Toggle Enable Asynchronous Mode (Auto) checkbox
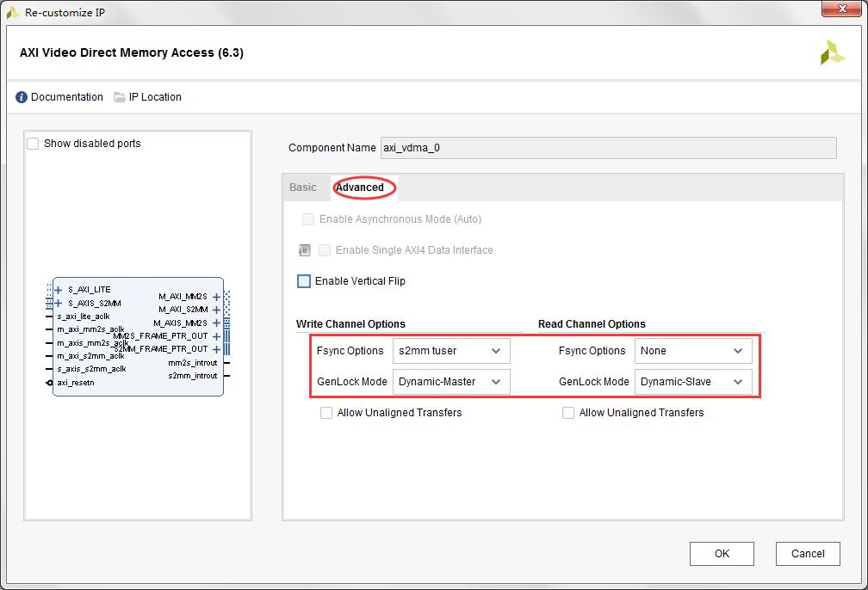The height and width of the screenshot is (590, 868). pyautogui.click(x=307, y=219)
